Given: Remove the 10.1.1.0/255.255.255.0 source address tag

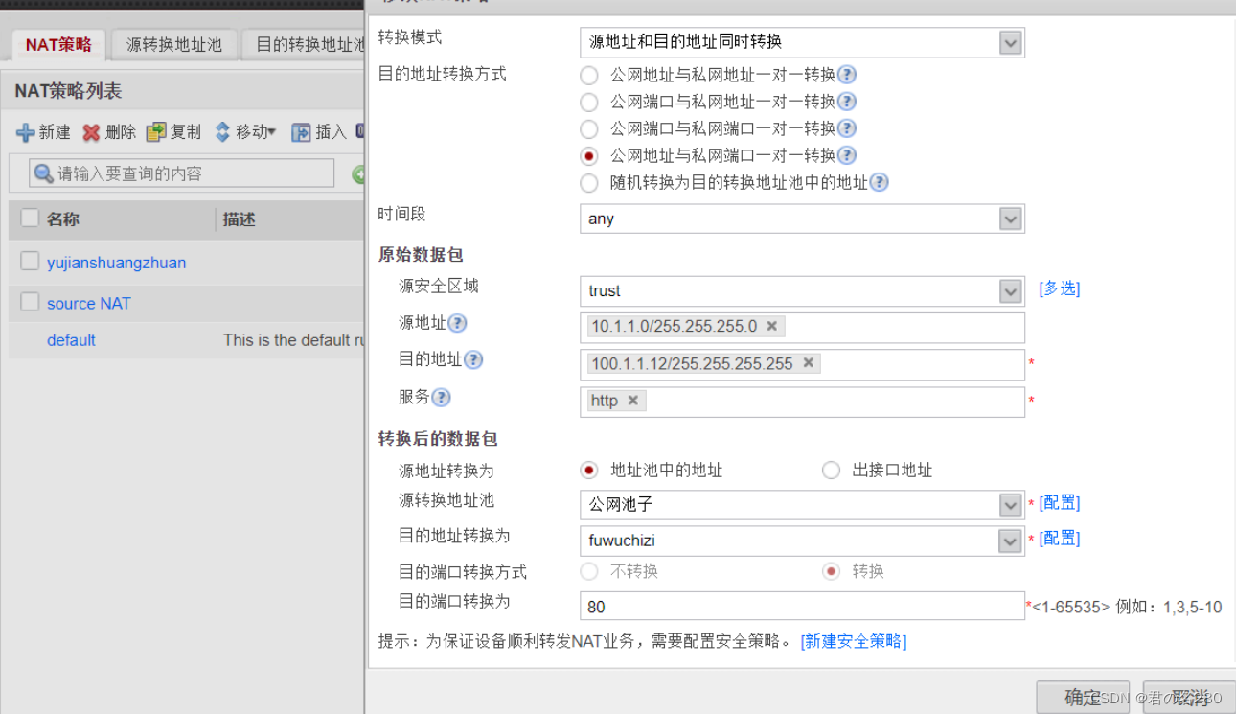Looking at the screenshot, I should tap(772, 326).
